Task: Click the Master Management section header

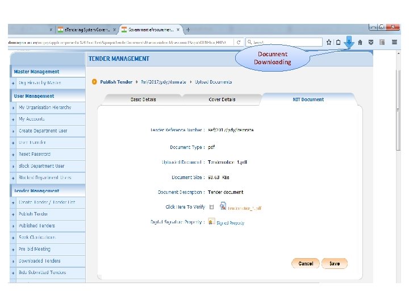Action: (48, 72)
